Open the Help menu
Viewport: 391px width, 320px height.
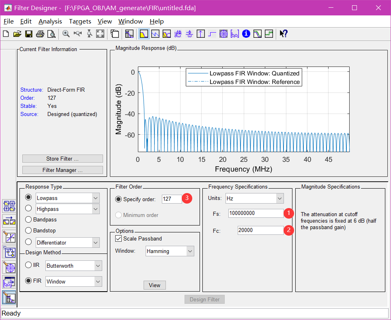[x=157, y=21]
